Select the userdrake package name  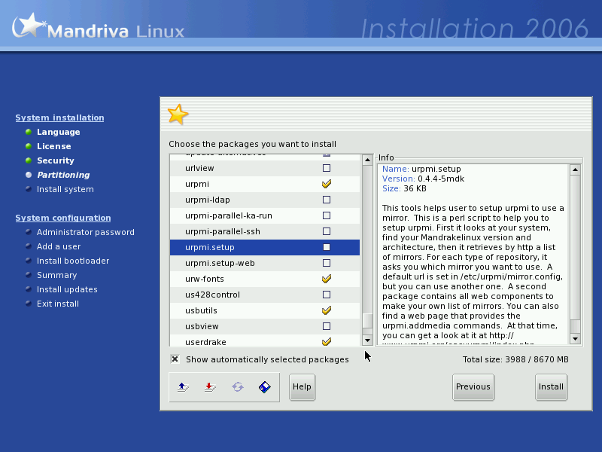pyautogui.click(x=205, y=341)
